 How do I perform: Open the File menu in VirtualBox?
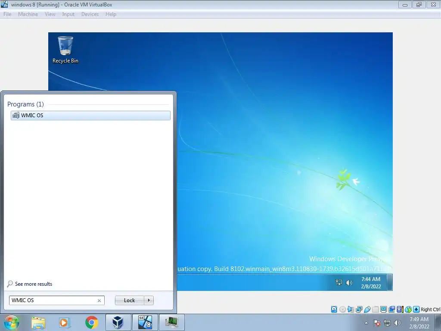[7, 14]
